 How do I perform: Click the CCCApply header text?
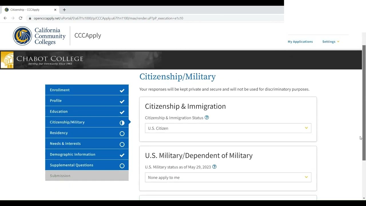coord(88,35)
